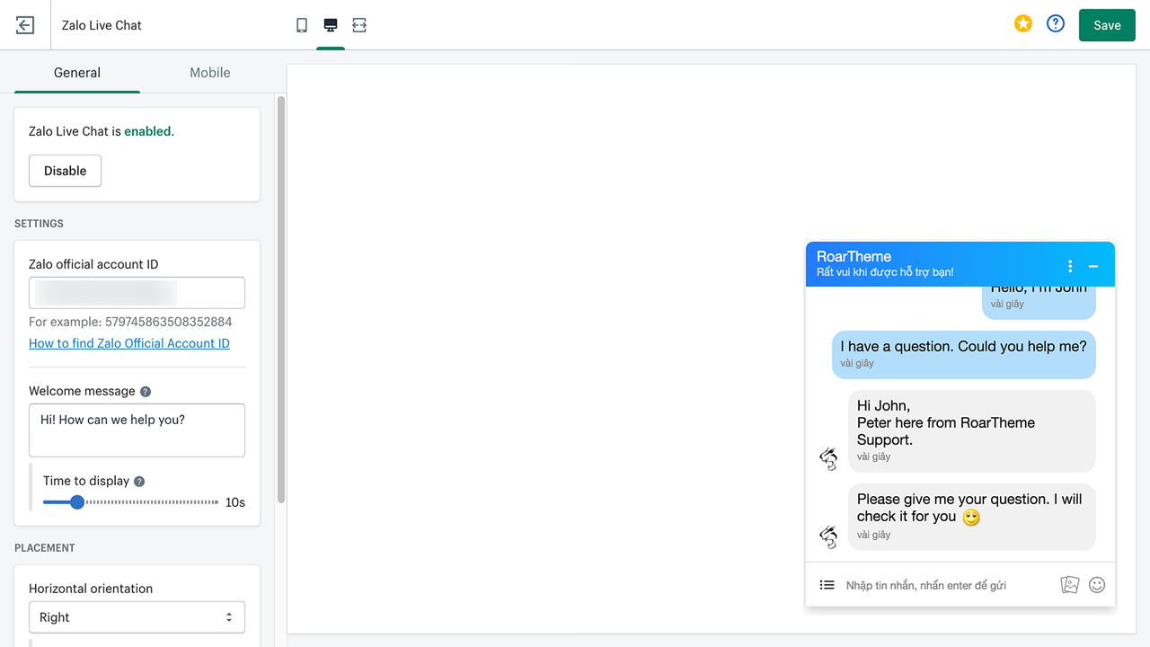Save the Zalo Live Chat settings
The width and height of the screenshot is (1150, 647).
click(1106, 24)
